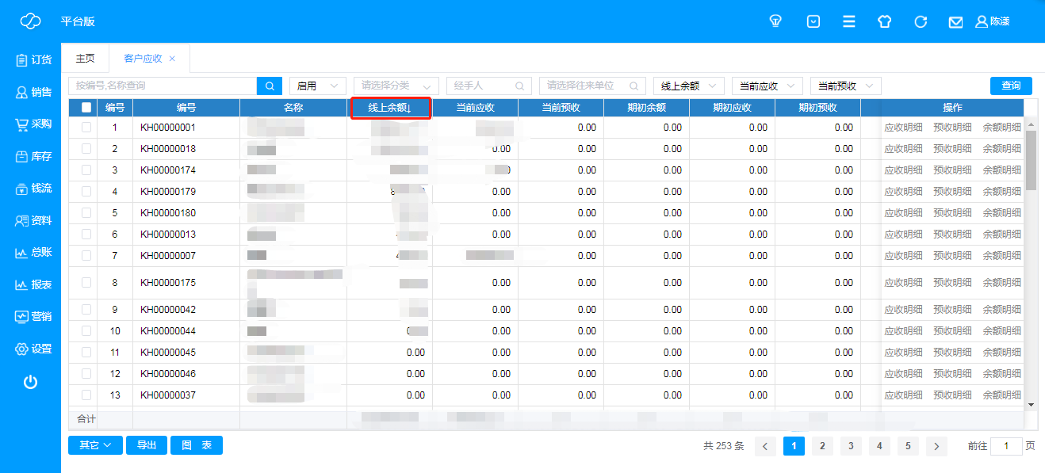Open the hamburger list menu icon

(849, 21)
